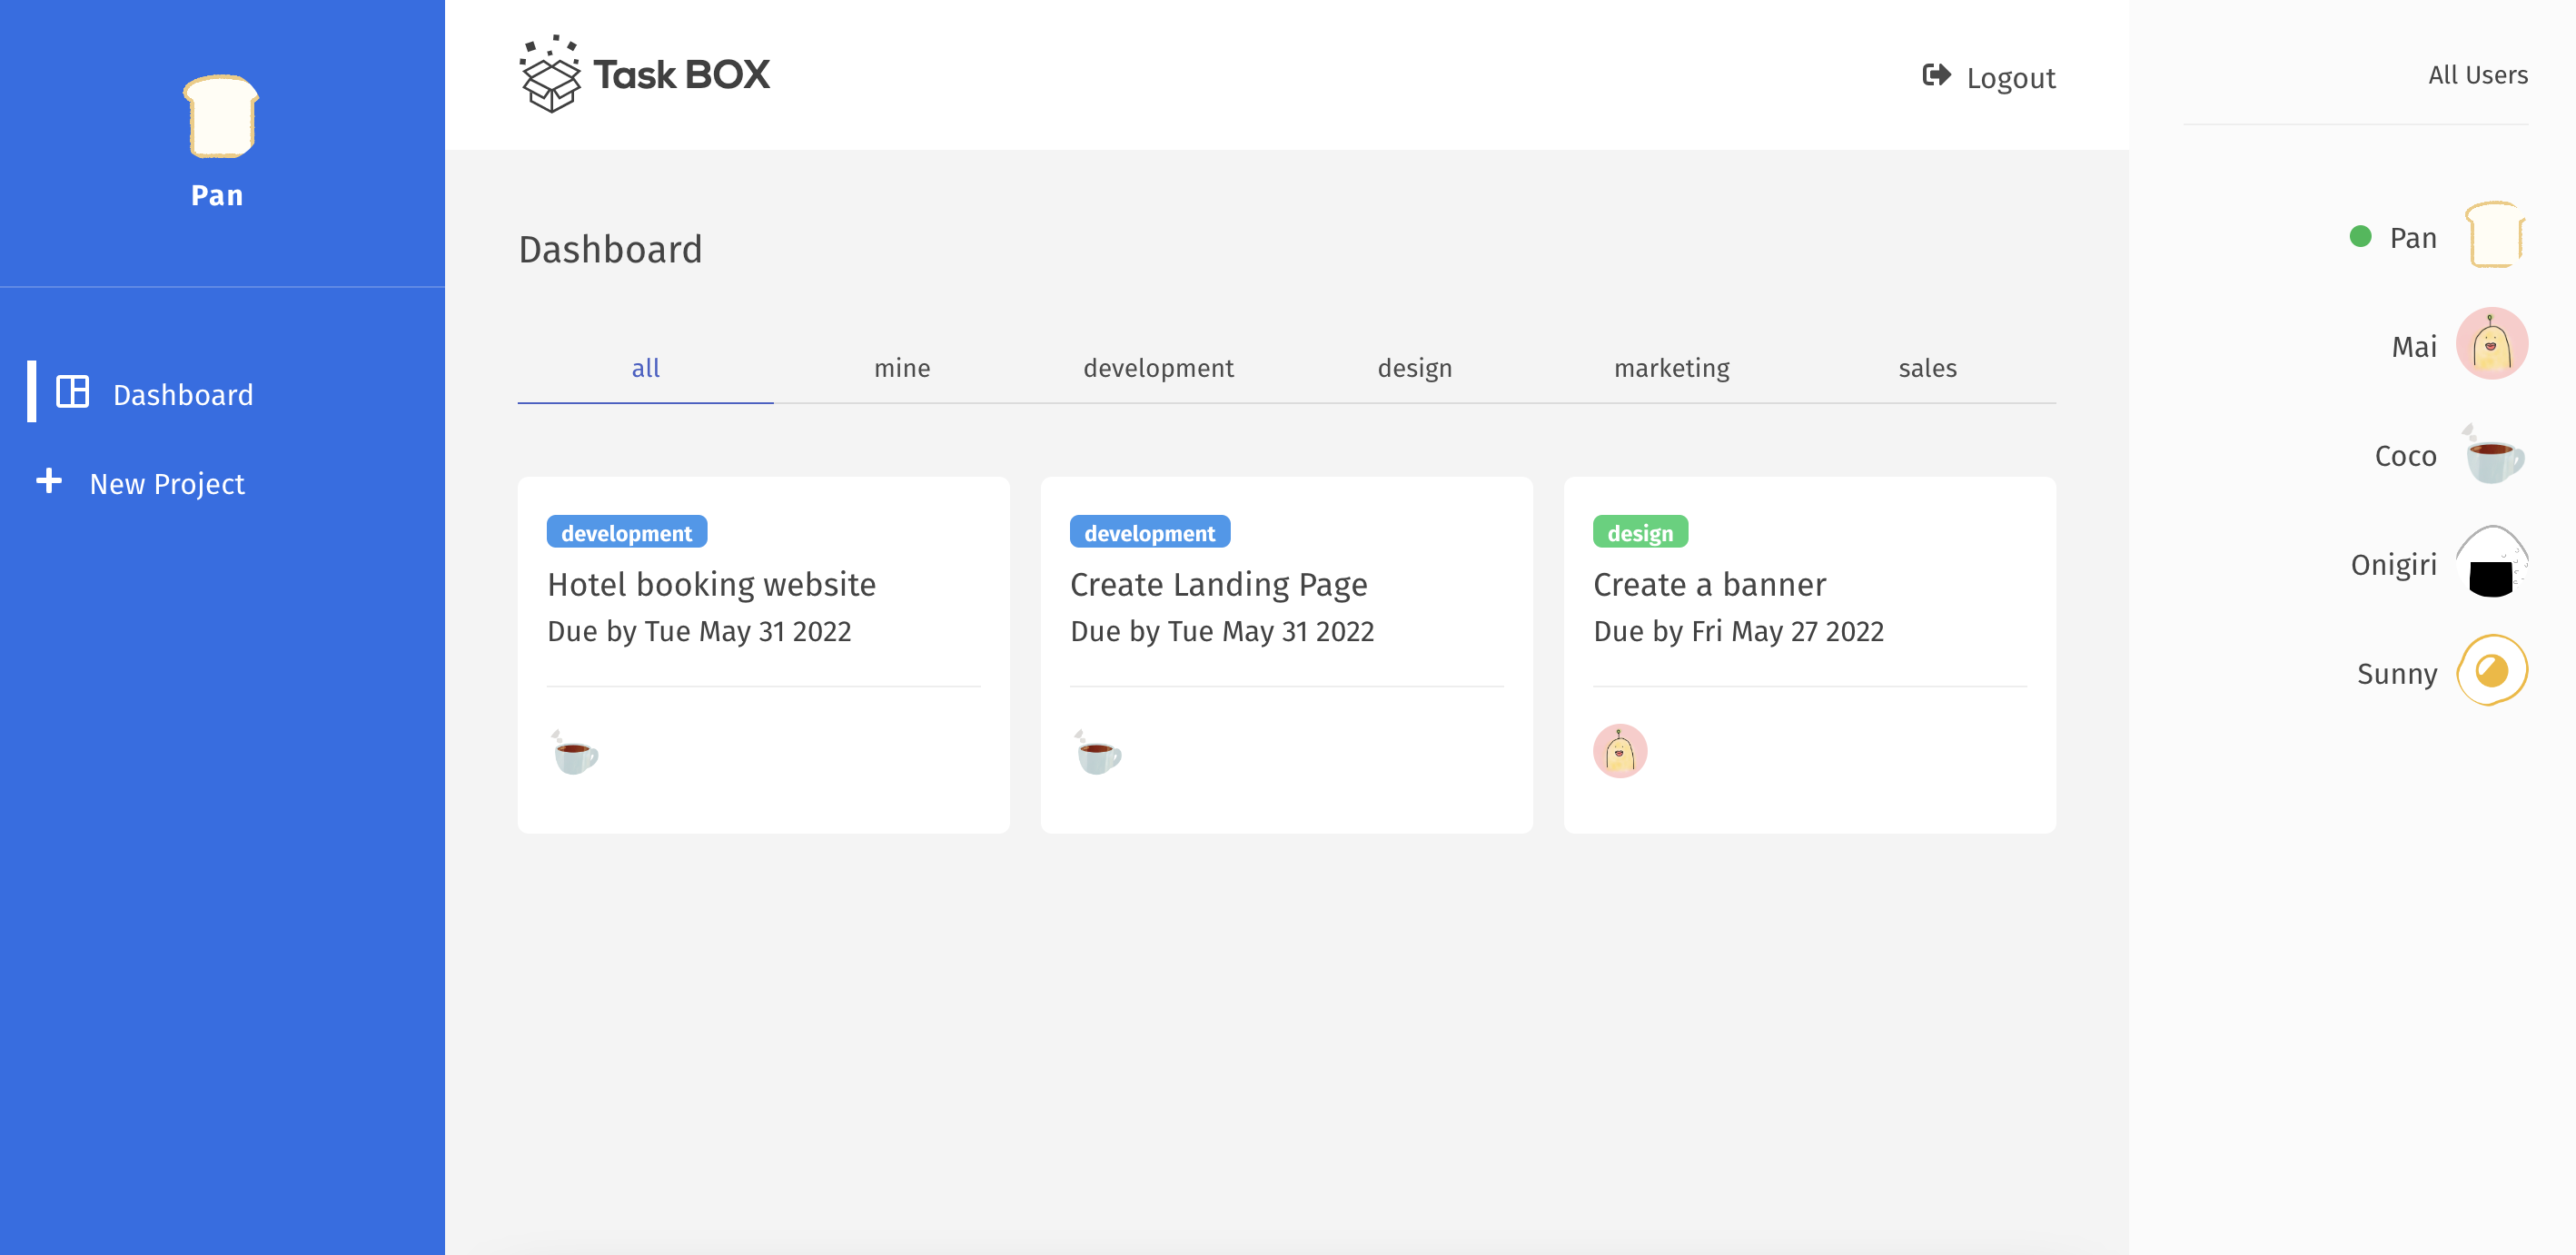Viewport: 2576px width, 1255px height.
Task: Select the 'all' filter tab
Action: 645,368
